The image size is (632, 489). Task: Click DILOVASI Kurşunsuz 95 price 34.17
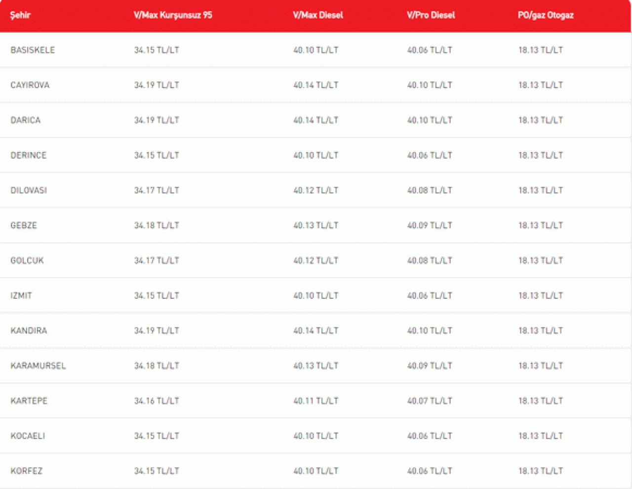click(157, 190)
